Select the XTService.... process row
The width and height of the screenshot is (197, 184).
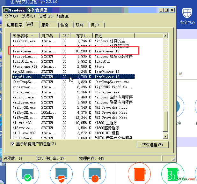(x=73, y=128)
